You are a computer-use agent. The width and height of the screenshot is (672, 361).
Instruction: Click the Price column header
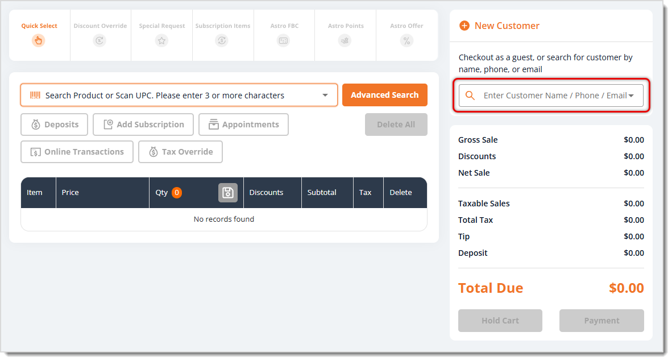pos(103,193)
